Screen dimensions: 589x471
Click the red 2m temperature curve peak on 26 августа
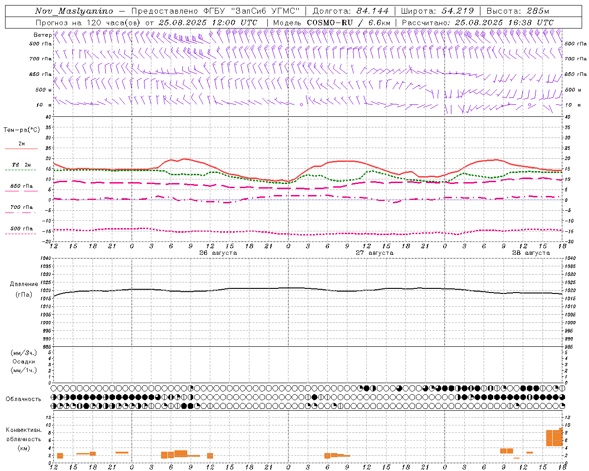tap(185, 159)
